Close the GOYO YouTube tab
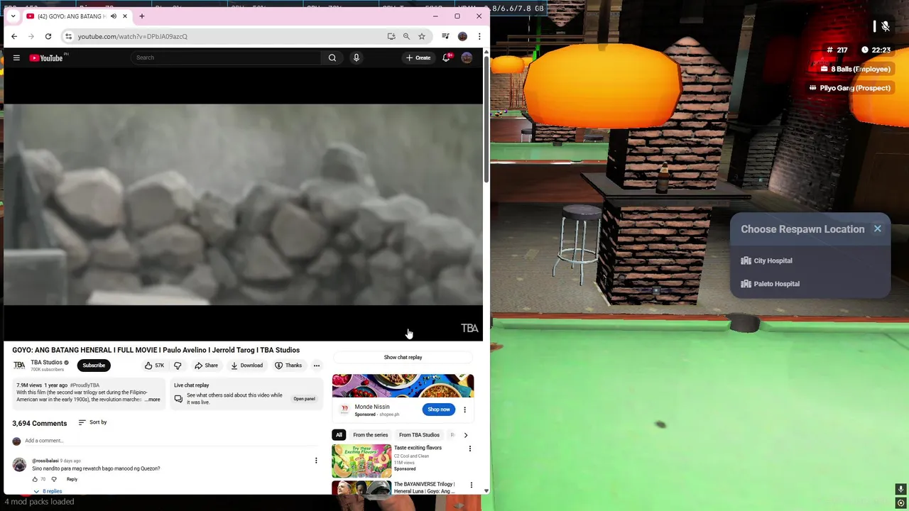 [125, 16]
